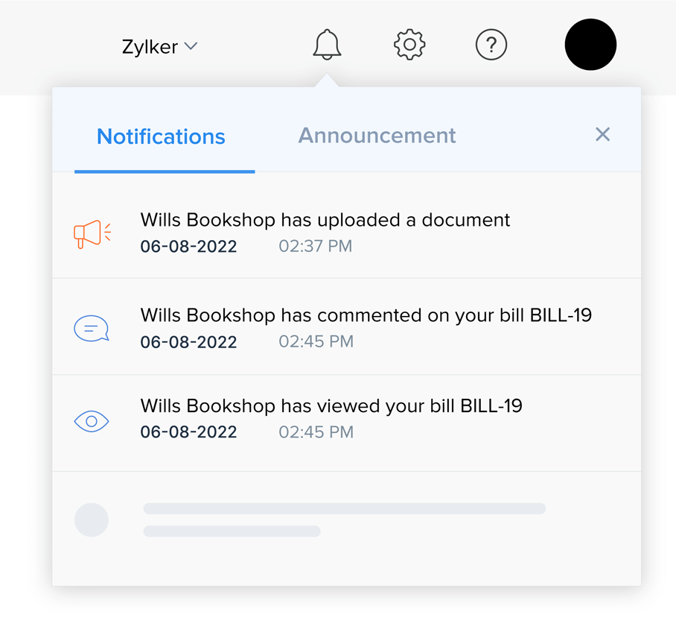Click the grey placeholder avatar circle
This screenshot has width=676, height=635.
(x=92, y=520)
